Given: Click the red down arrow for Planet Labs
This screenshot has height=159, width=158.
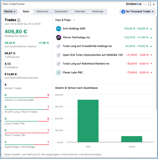Looking at the screenshot, I should 151,73.
